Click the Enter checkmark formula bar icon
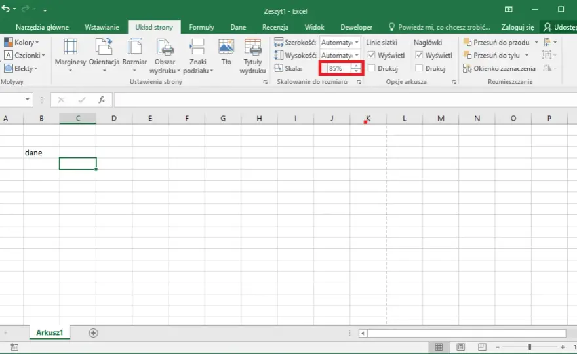Viewport: 577px width, 354px height. [82, 100]
